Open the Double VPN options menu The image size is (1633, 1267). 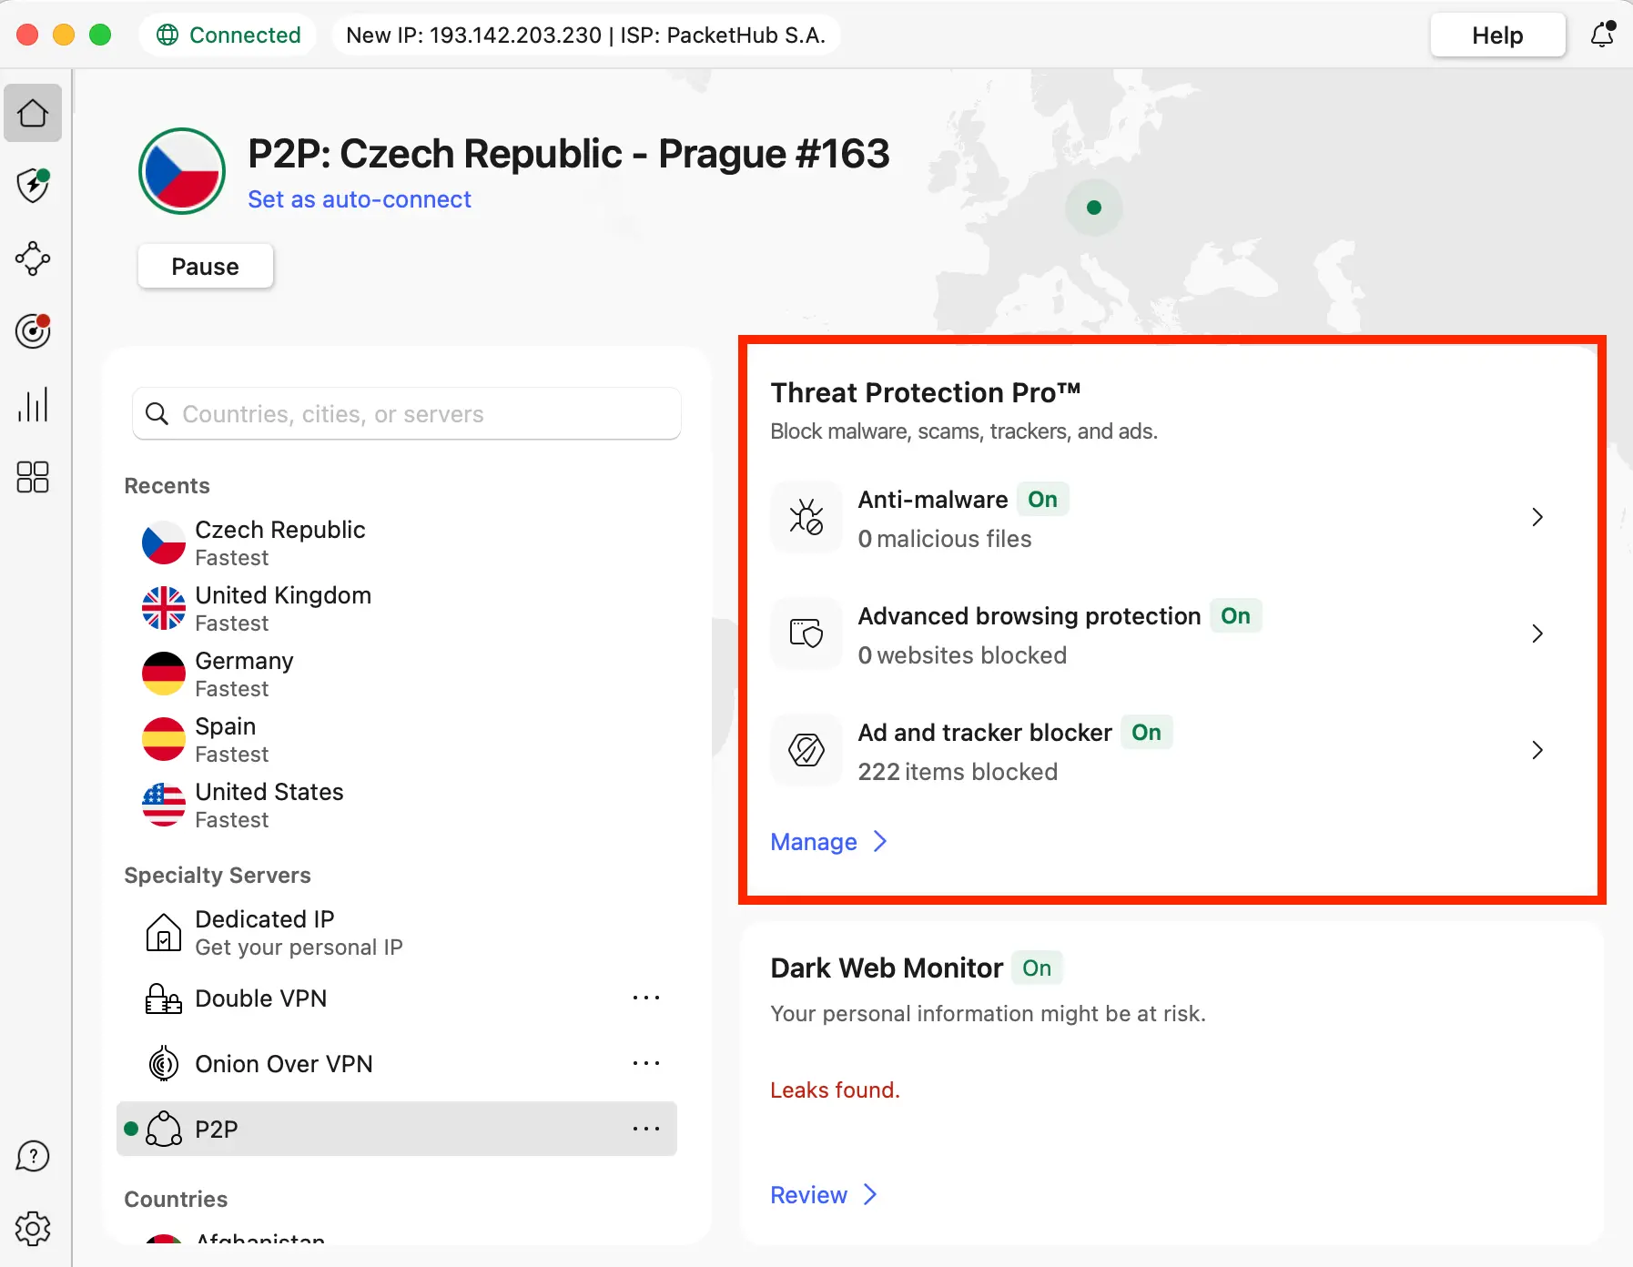(x=646, y=998)
